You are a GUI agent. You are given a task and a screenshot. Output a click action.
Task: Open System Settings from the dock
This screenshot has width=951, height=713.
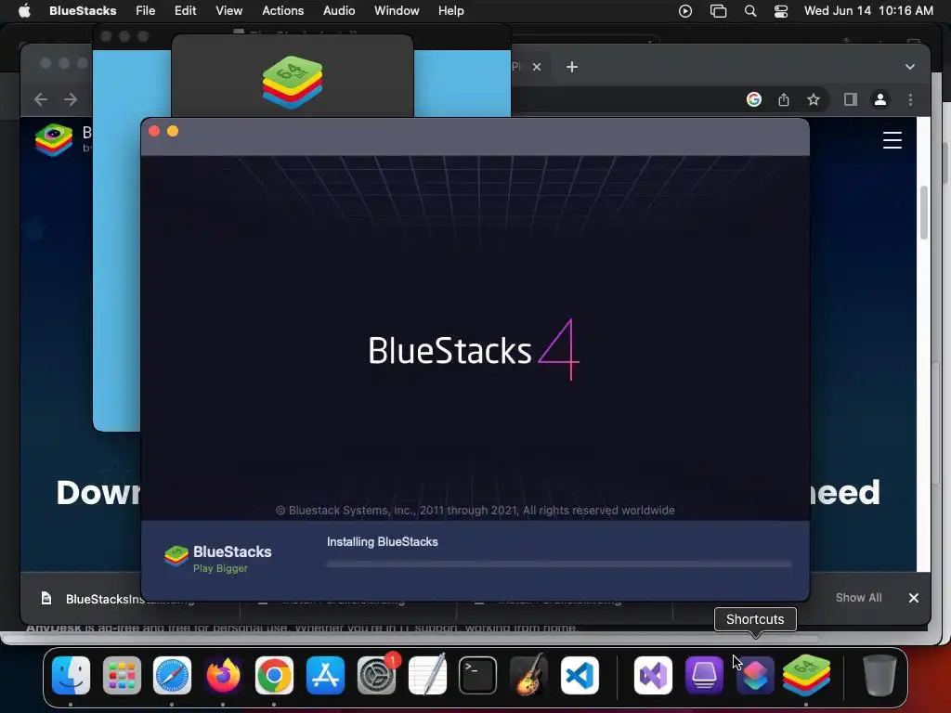point(376,675)
